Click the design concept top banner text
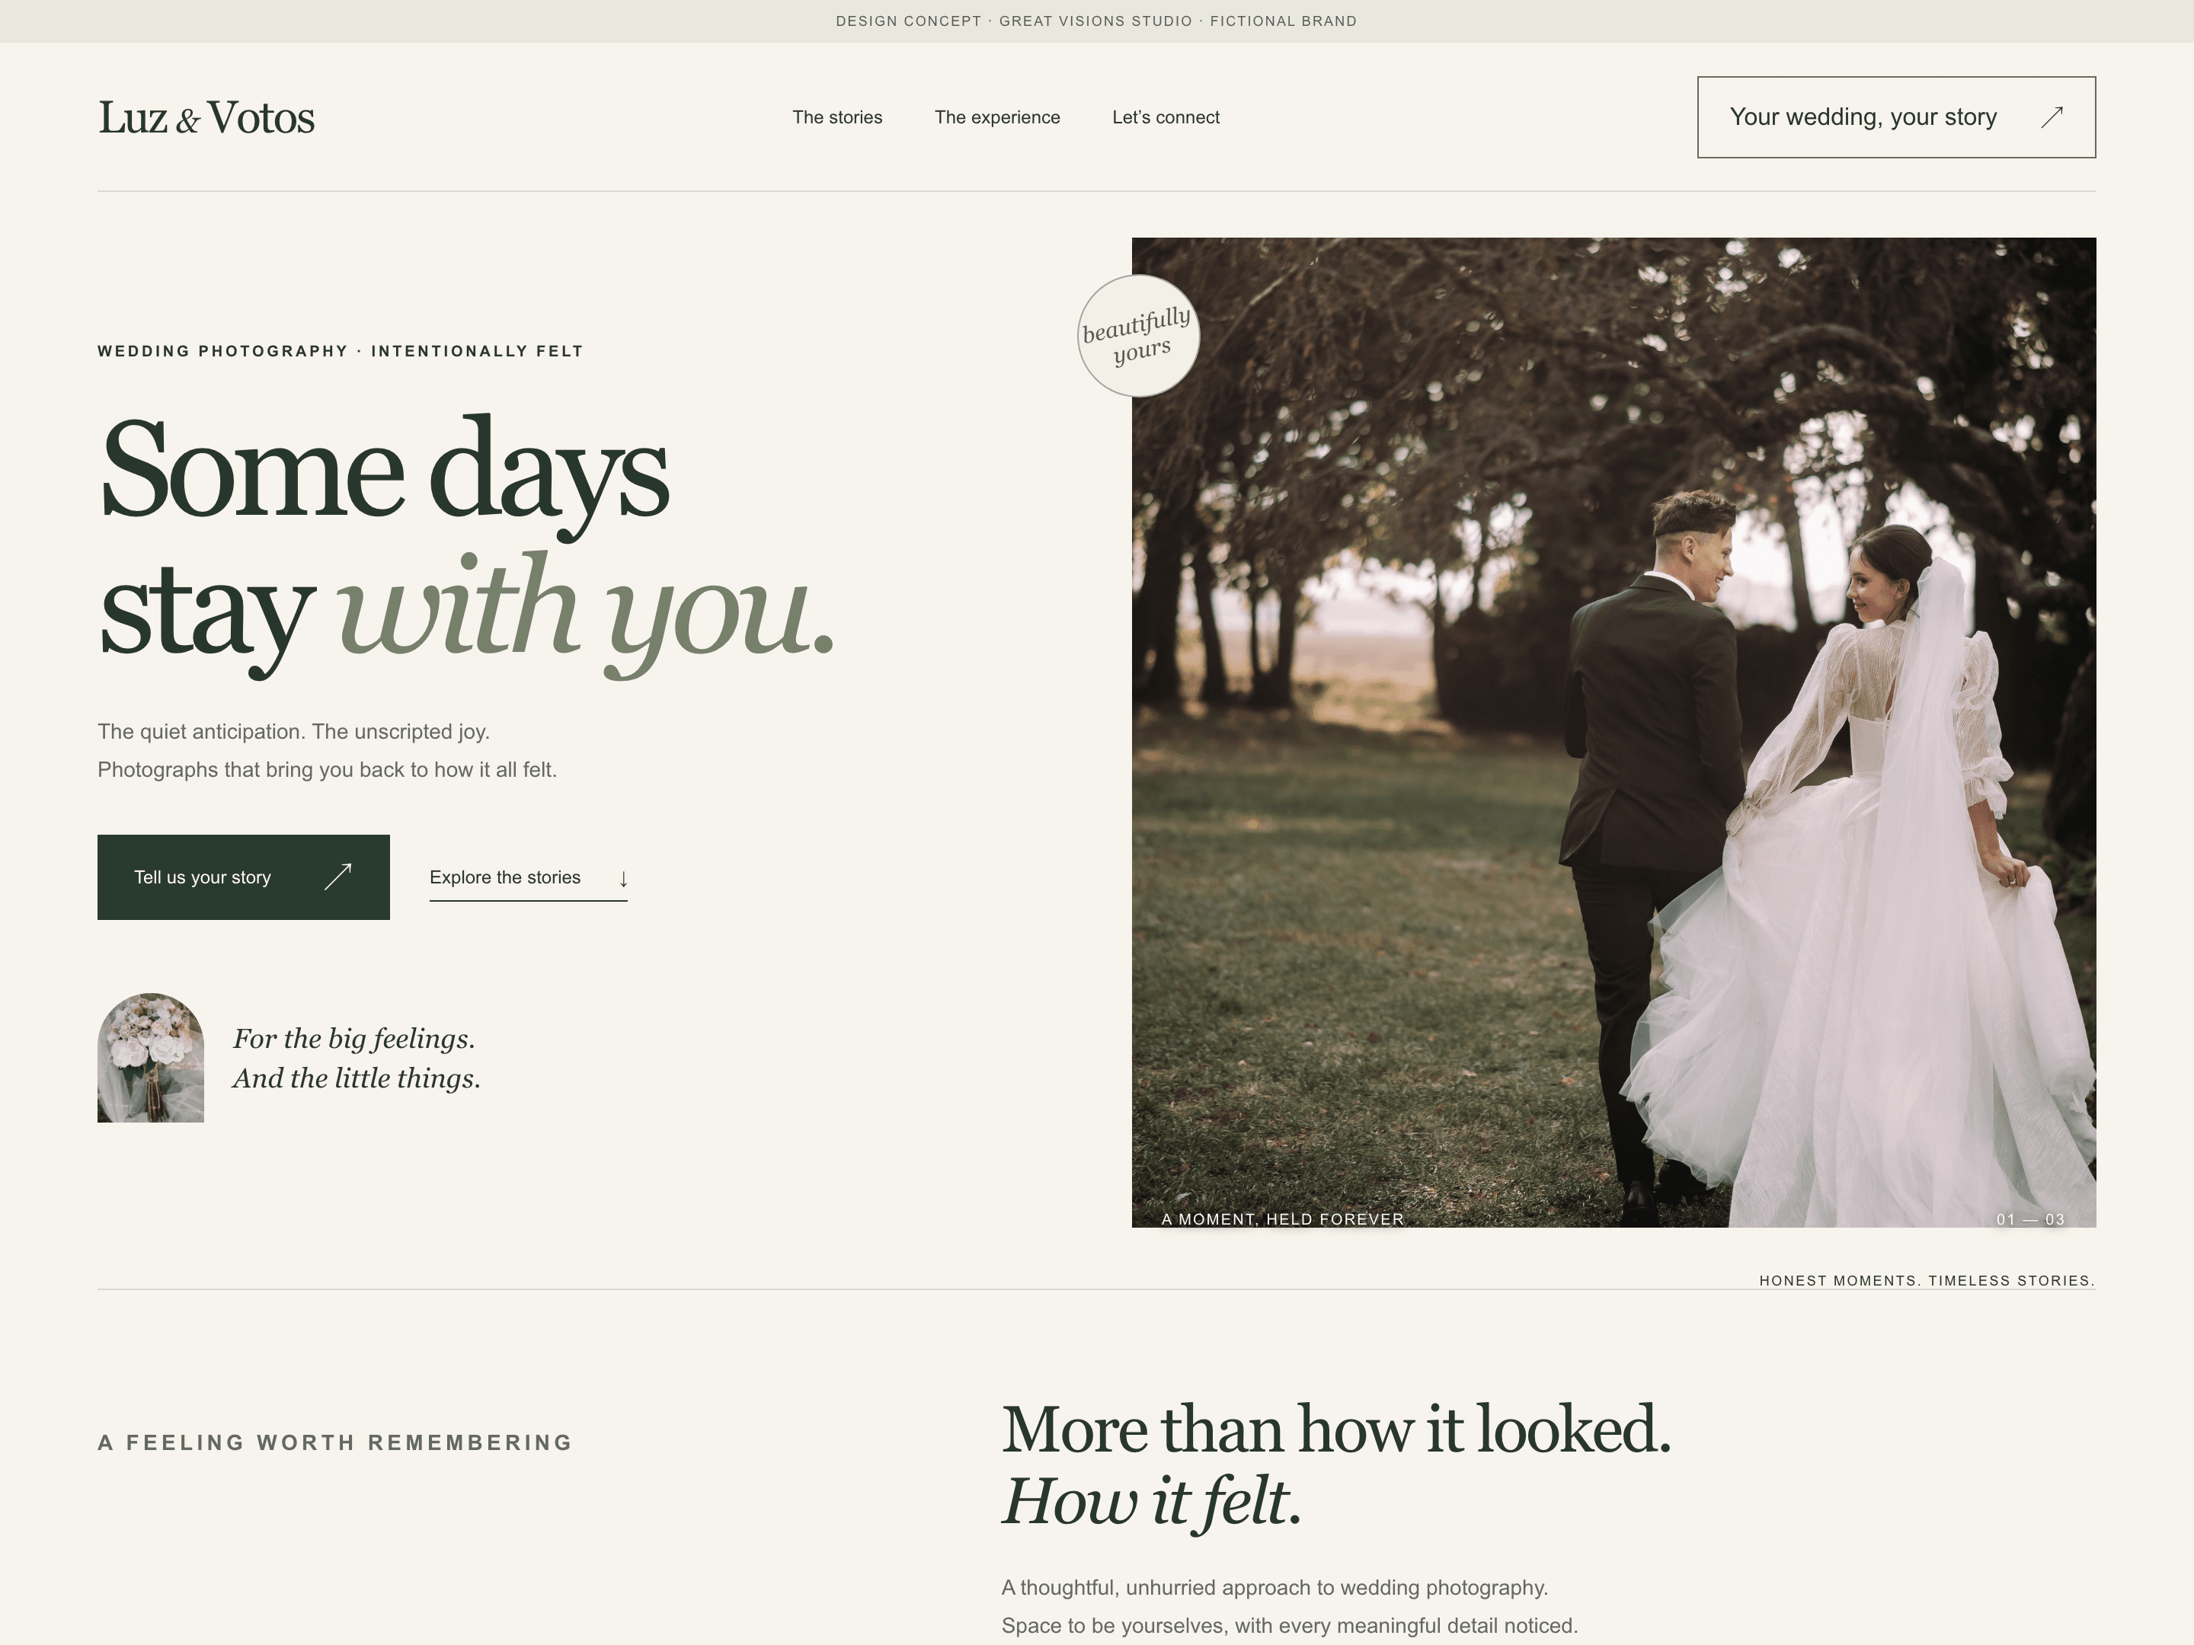The image size is (2194, 1645). coord(1096,21)
